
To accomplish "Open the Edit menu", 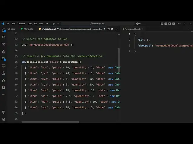I will click(13, 23).
